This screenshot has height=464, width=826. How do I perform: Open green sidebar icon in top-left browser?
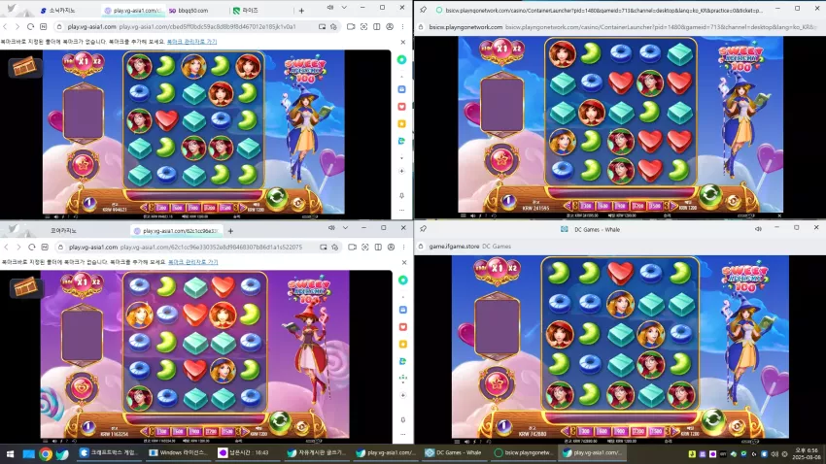coord(401,59)
